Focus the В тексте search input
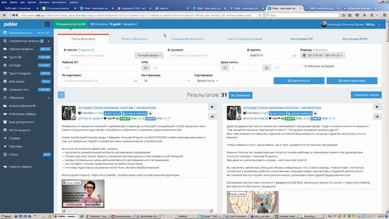The image size is (389, 219). [x=98, y=55]
